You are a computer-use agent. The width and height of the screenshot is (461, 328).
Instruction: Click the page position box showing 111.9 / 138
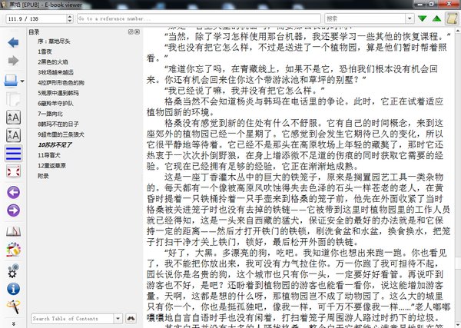[36, 18]
